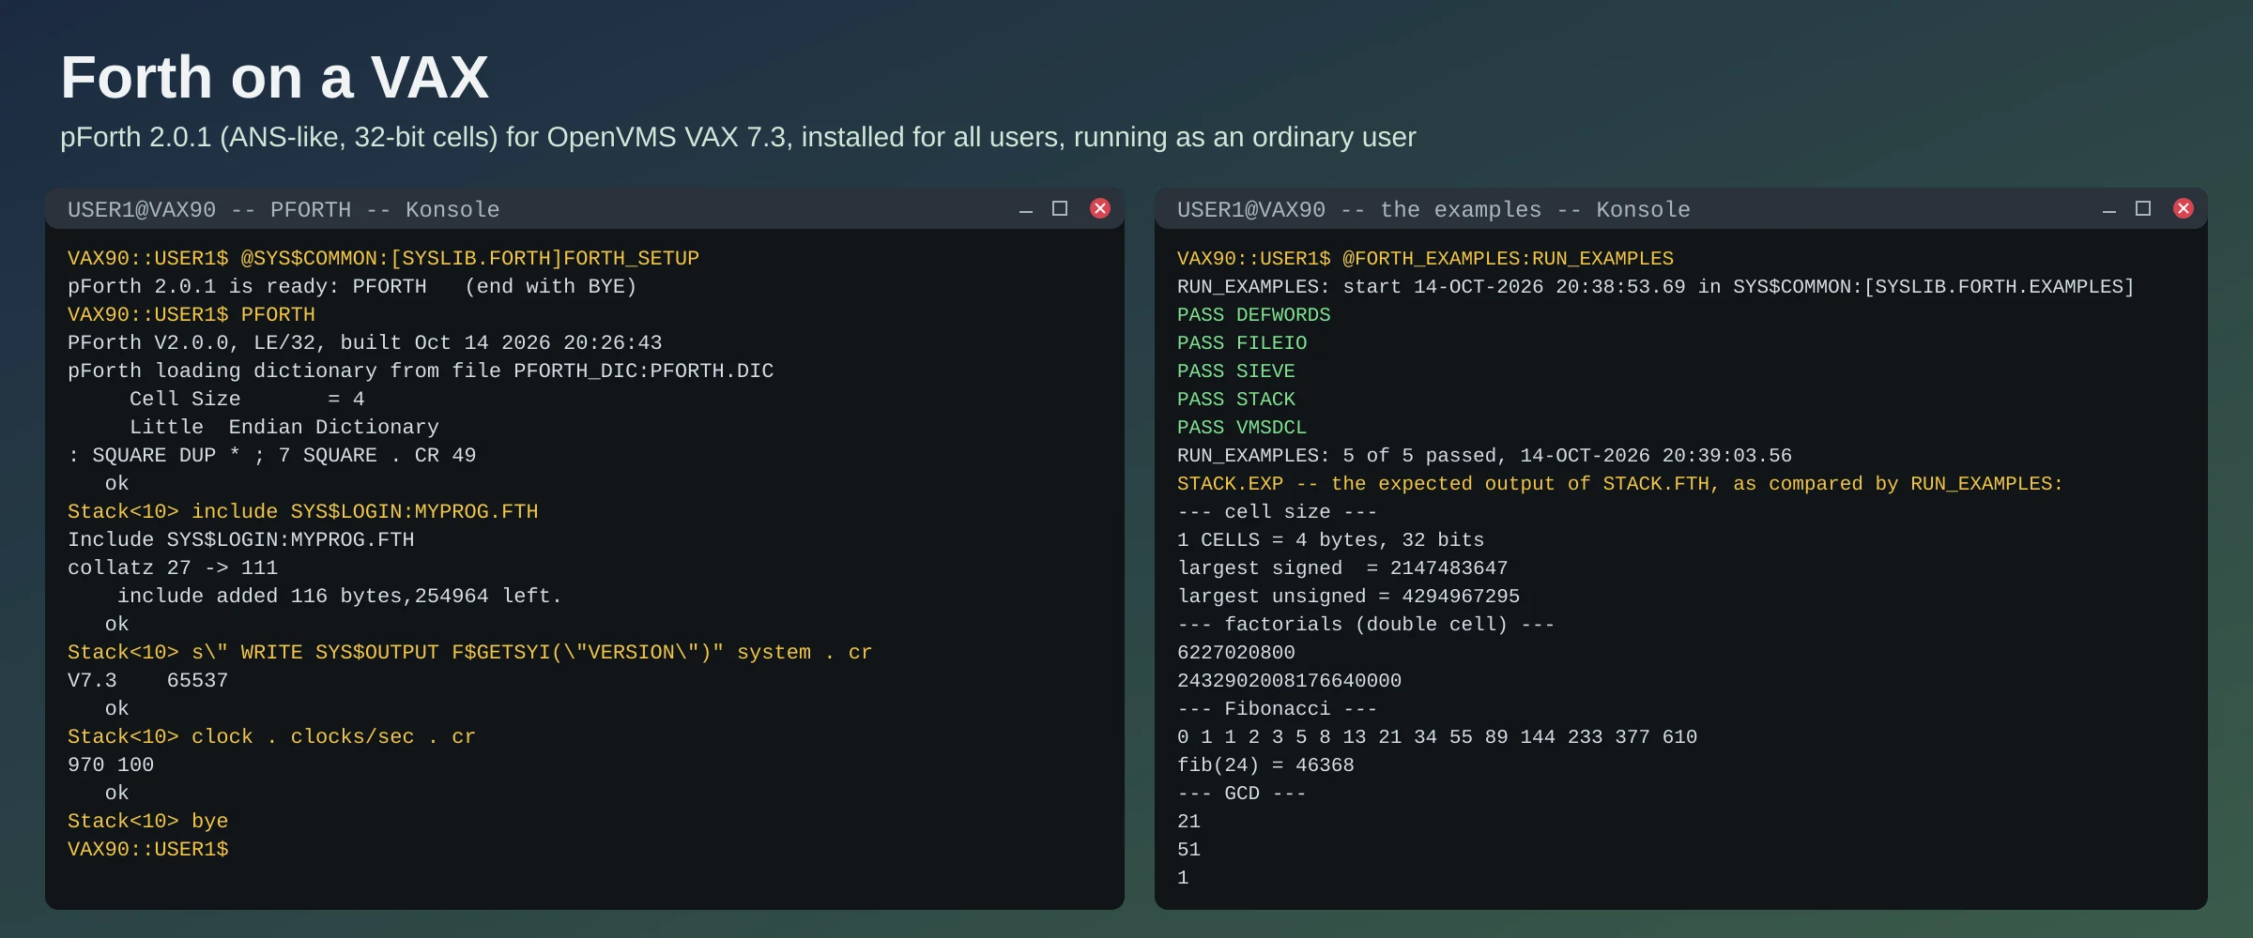Click the FORTH_SETUP command line
This screenshot has width=2253, height=938.
[x=383, y=258]
